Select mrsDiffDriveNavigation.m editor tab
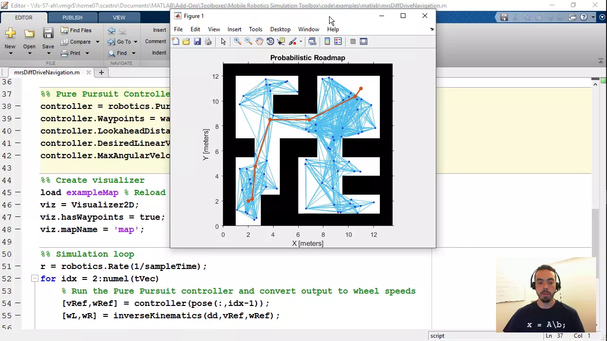The width and height of the screenshot is (607, 341). click(47, 72)
